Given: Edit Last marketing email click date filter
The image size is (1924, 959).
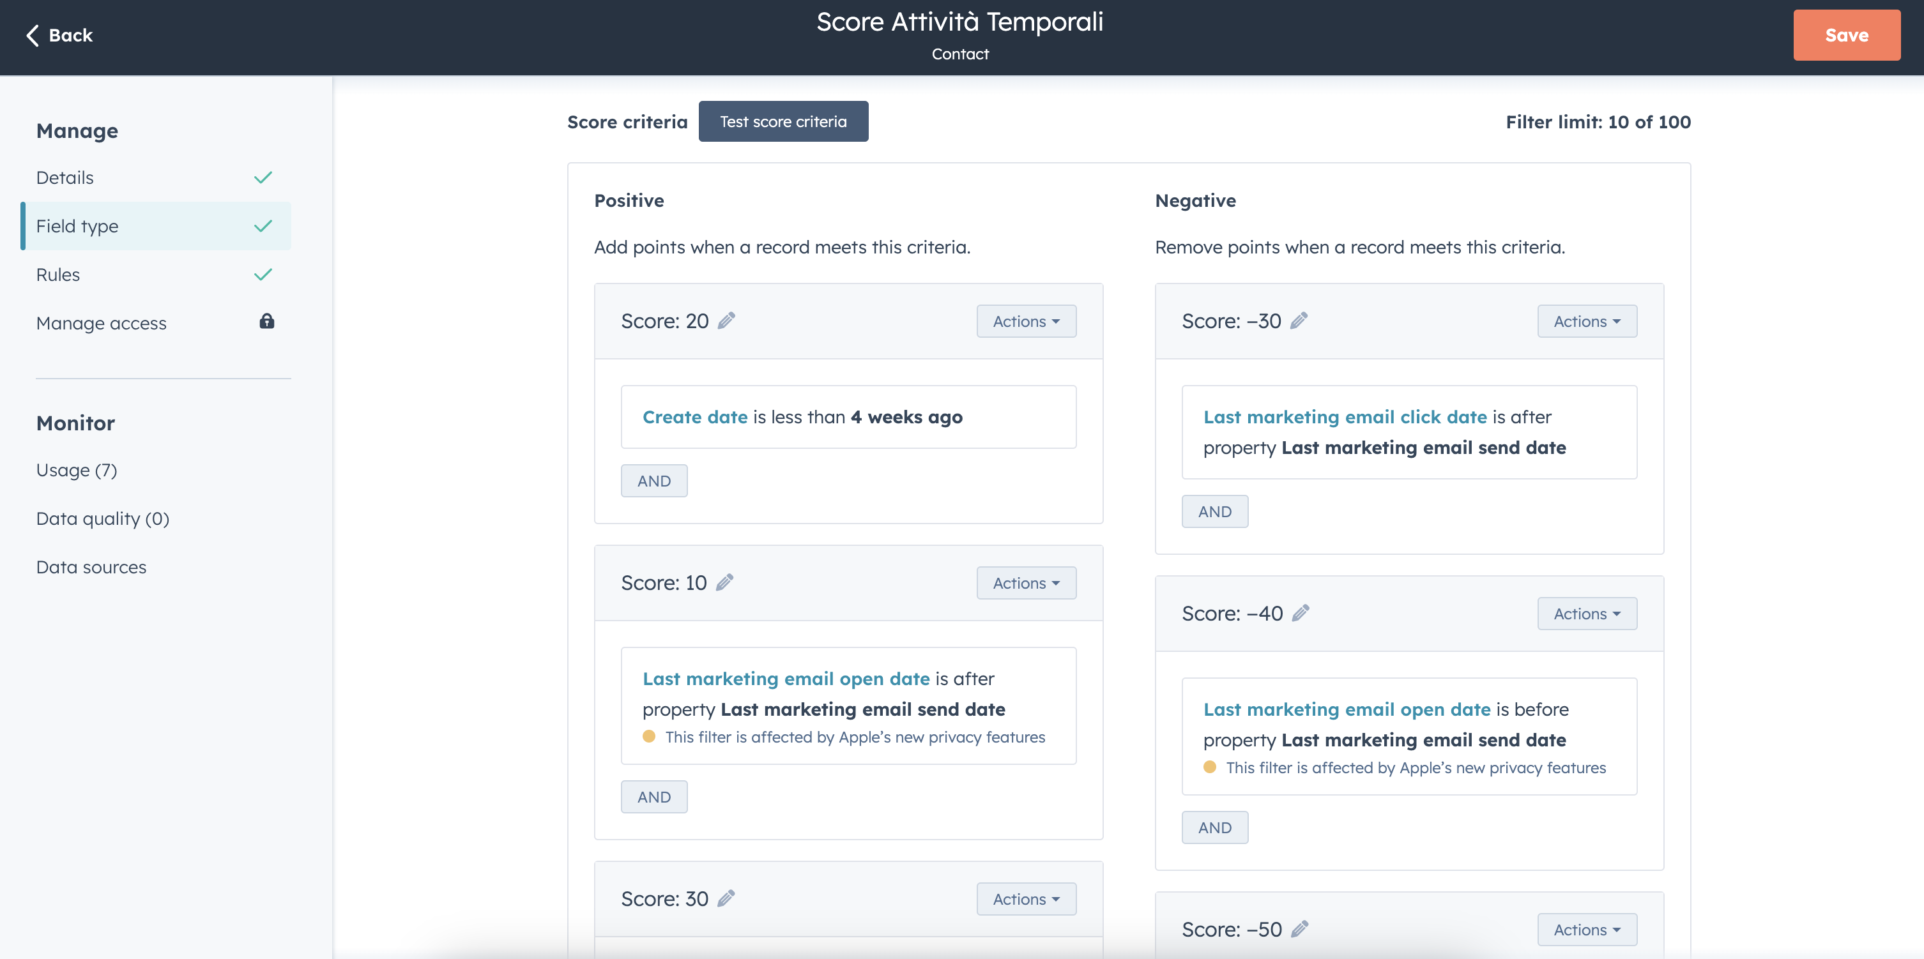Looking at the screenshot, I should coord(1409,432).
